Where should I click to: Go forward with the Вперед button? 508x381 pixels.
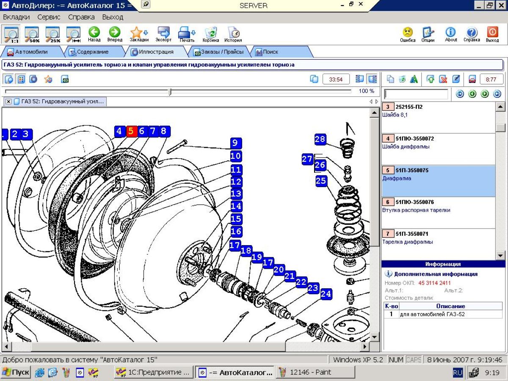coord(115,34)
